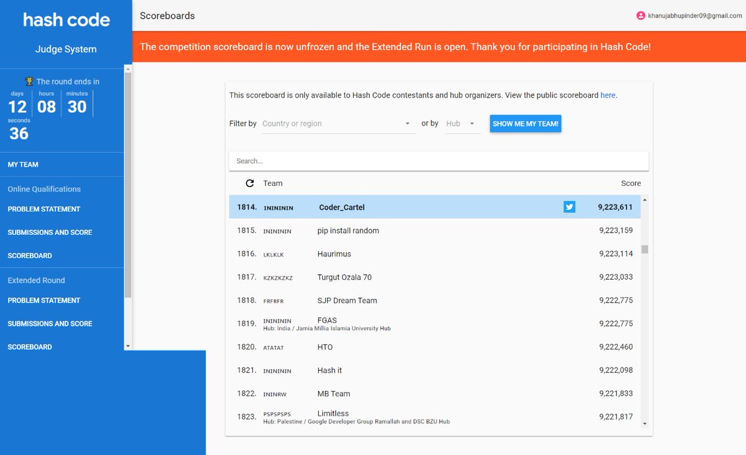Focus the Search... input field

click(x=439, y=161)
